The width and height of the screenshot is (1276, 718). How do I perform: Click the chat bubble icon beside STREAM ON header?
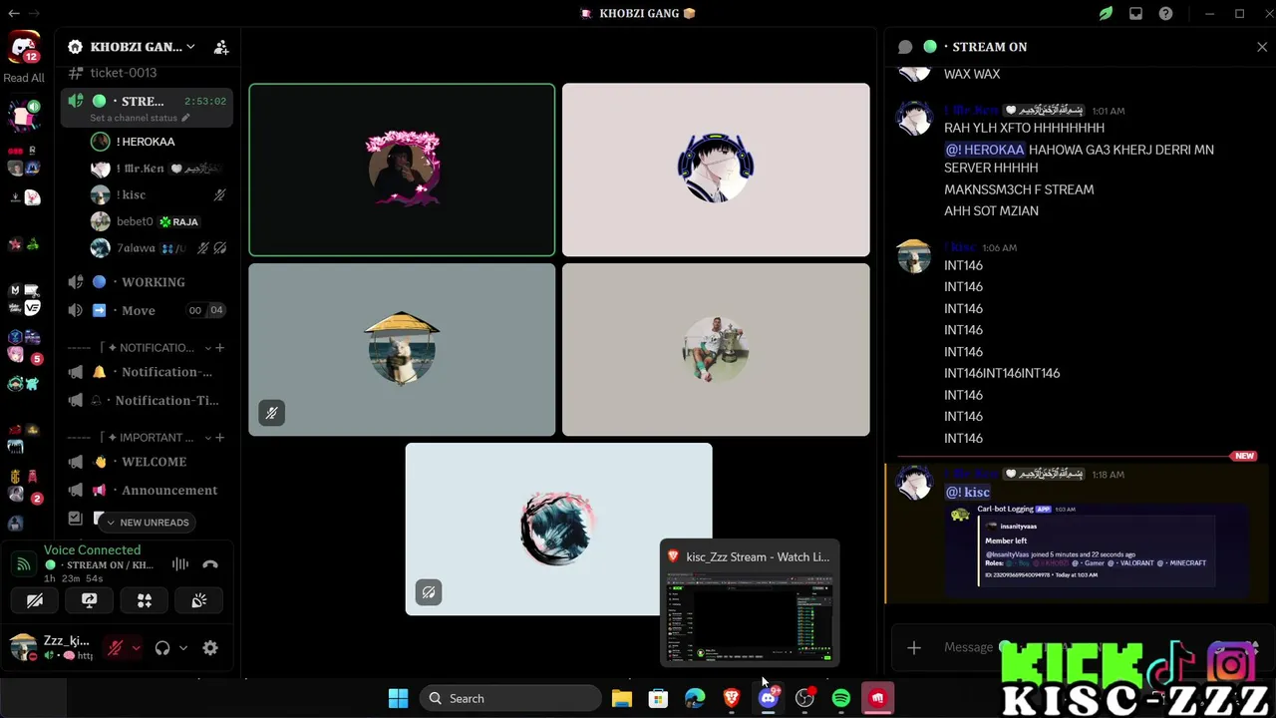point(905,47)
